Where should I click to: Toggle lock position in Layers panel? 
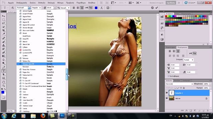tap(181, 88)
